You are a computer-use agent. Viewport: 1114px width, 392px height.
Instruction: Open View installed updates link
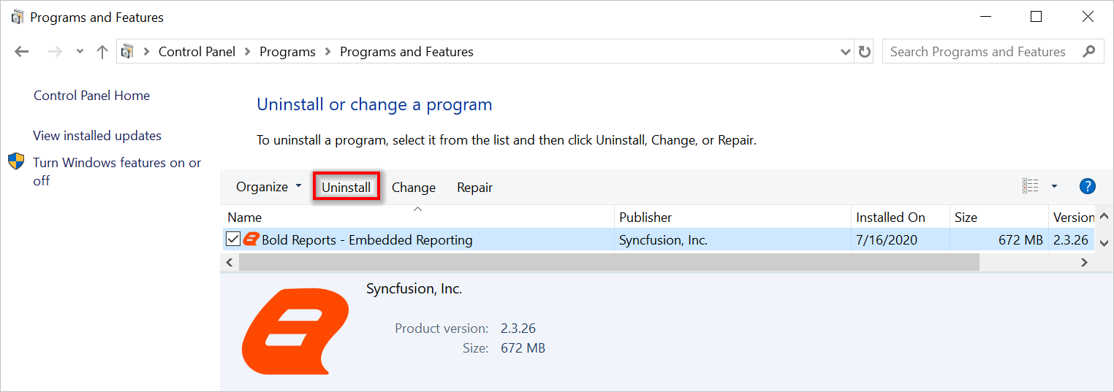[x=97, y=136]
